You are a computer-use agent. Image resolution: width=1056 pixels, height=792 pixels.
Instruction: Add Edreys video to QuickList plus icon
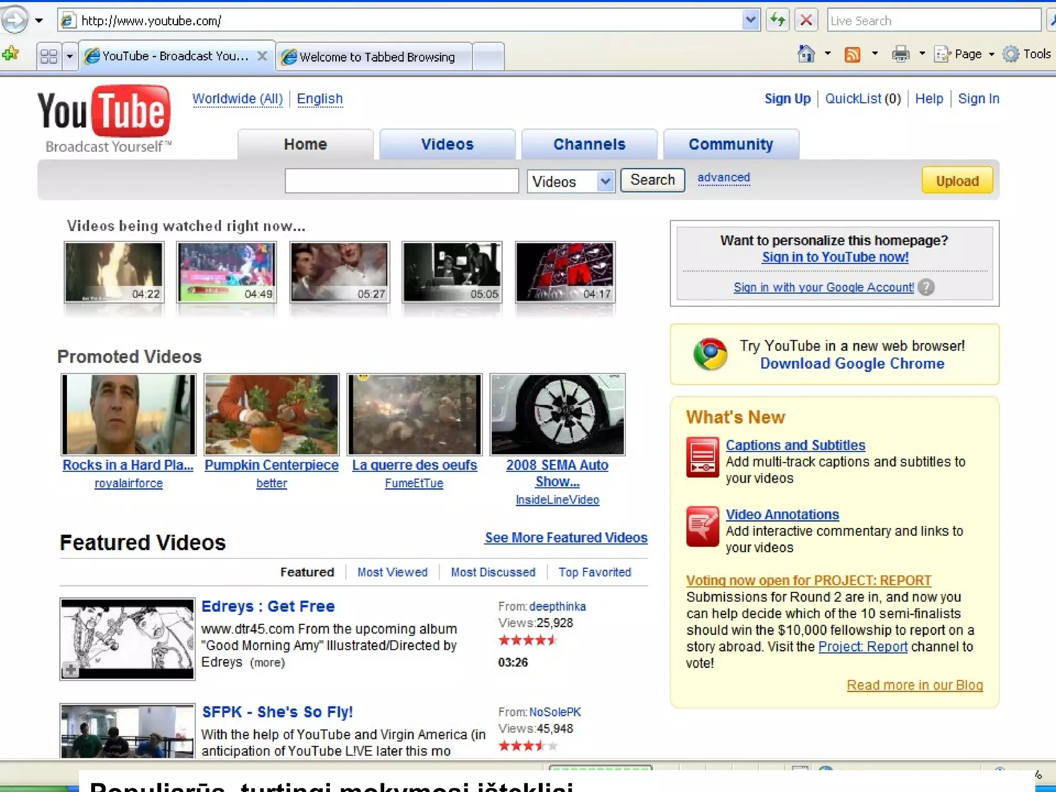[71, 669]
